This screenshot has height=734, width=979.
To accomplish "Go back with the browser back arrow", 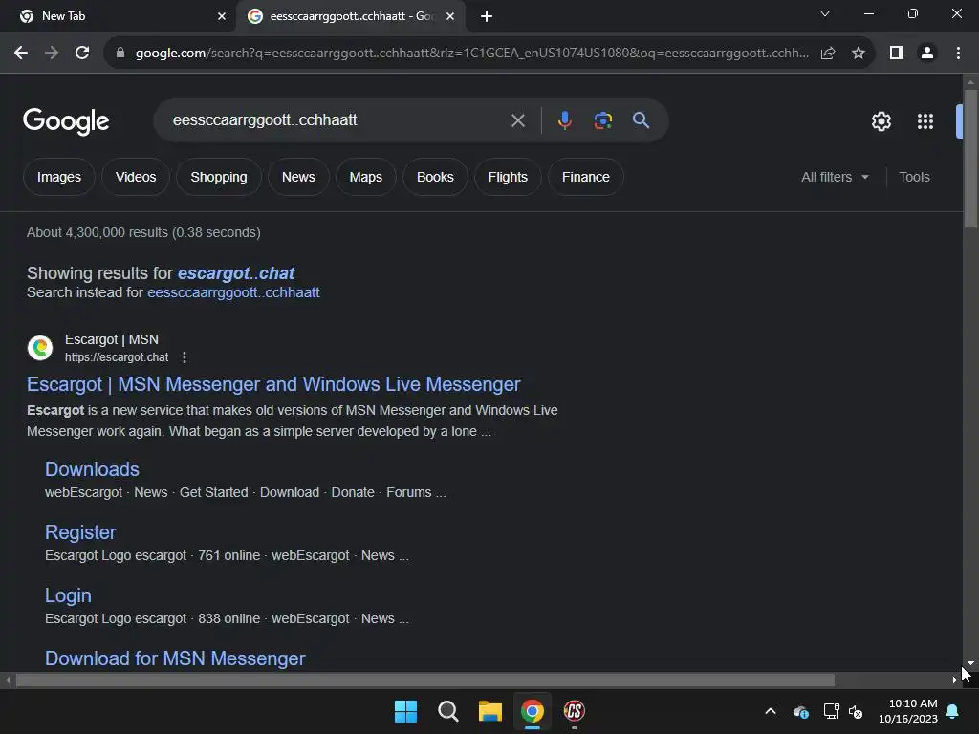I will pos(21,54).
